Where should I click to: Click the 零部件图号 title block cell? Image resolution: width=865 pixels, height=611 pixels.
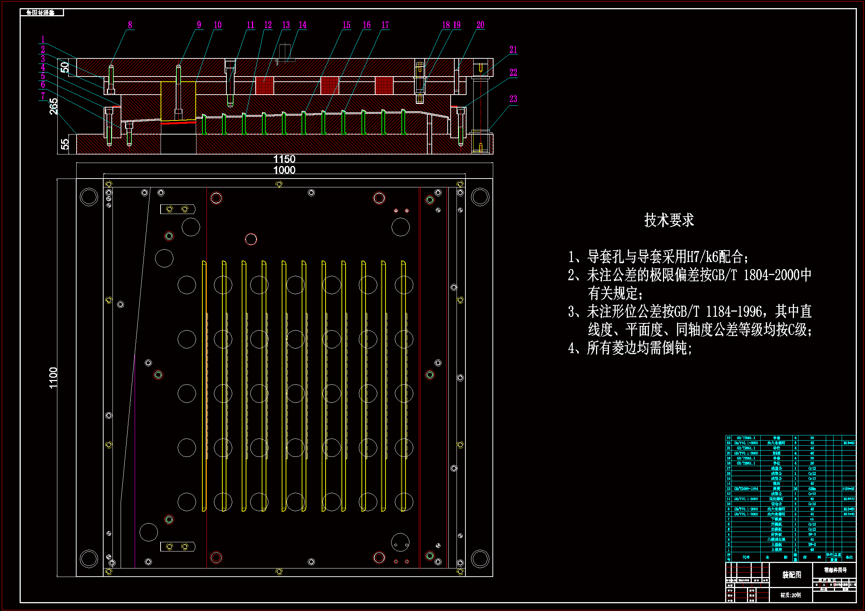(x=835, y=570)
